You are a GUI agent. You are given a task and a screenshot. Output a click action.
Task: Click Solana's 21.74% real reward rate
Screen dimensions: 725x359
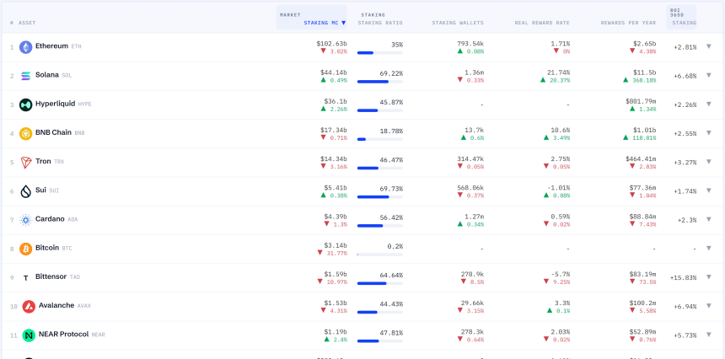click(x=558, y=72)
